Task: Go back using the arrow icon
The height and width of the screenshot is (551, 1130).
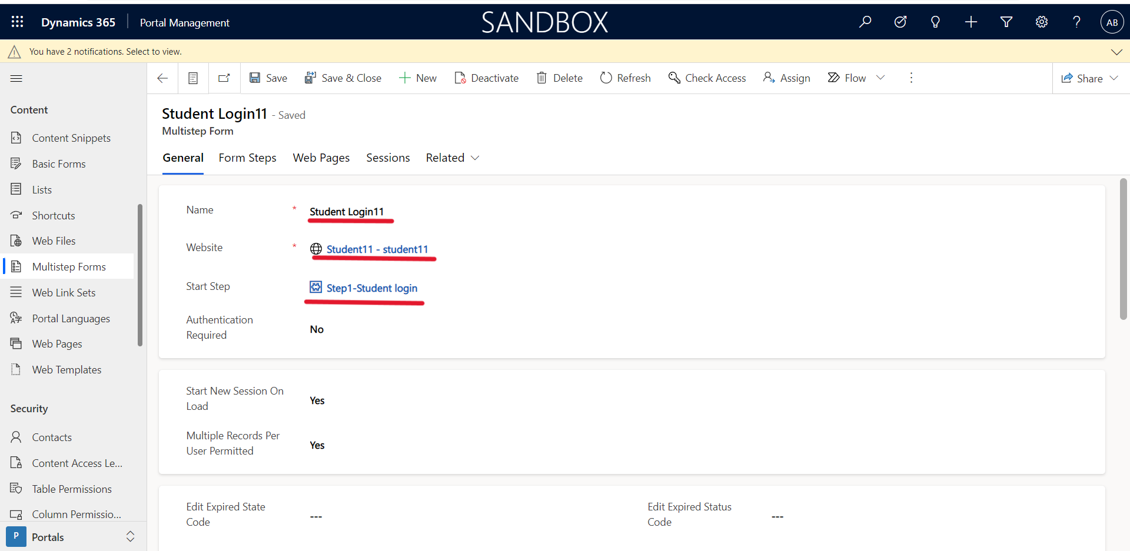Action: 162,78
